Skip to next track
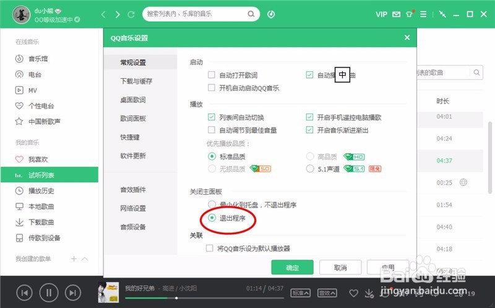The image size is (495, 308). tap(73, 293)
